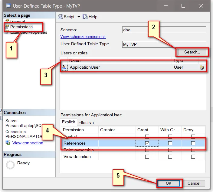The width and height of the screenshot is (213, 192).
Task: Click the Schema field showing dbo
Action: click(164, 30)
